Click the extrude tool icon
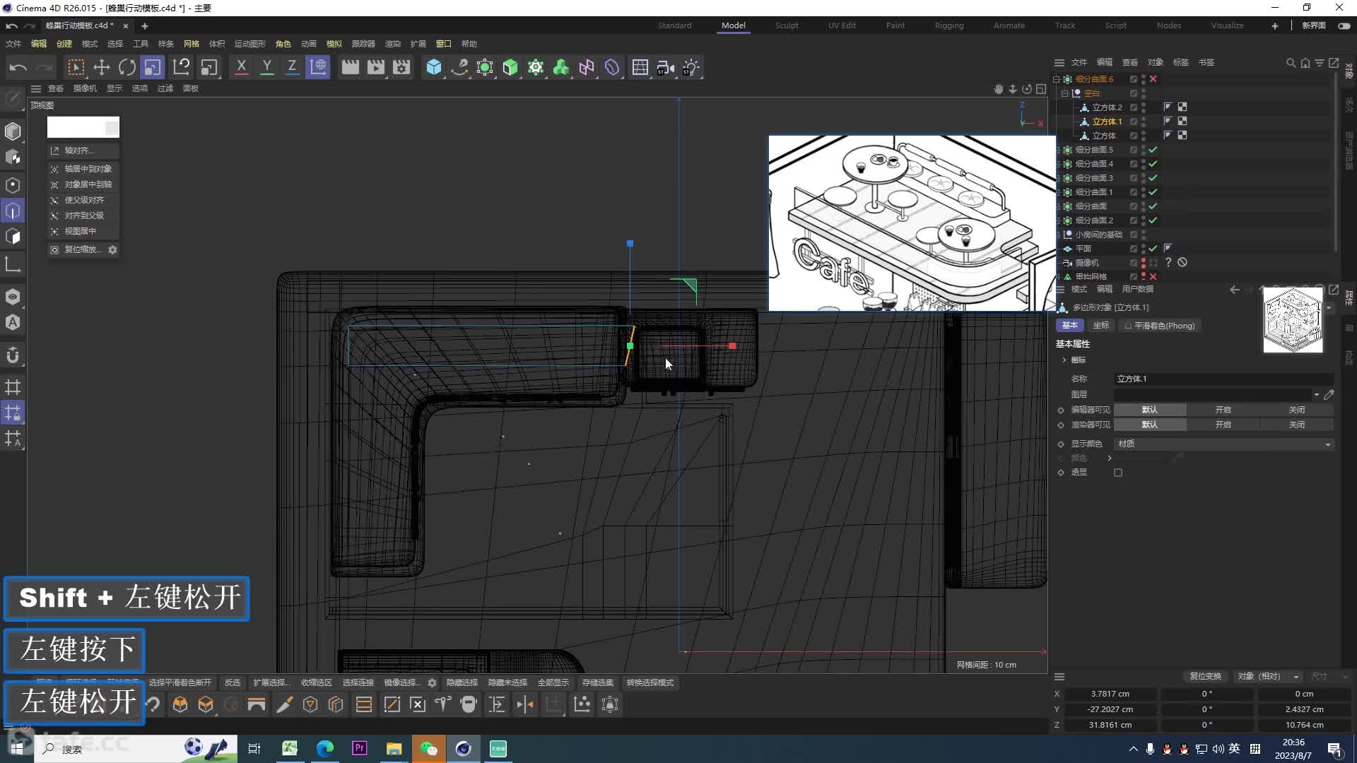The width and height of the screenshot is (1357, 763). tap(180, 704)
